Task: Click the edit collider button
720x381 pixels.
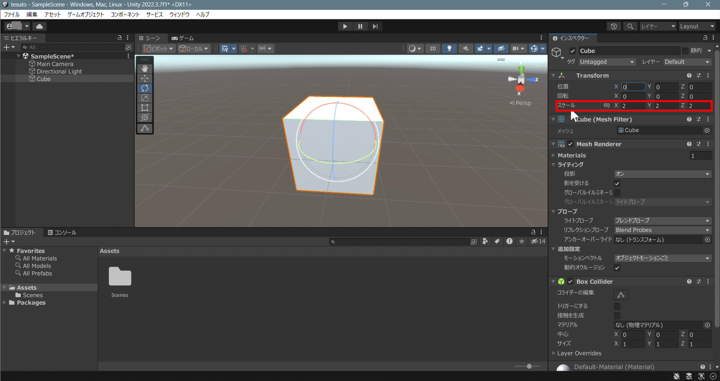Action: (x=621, y=295)
